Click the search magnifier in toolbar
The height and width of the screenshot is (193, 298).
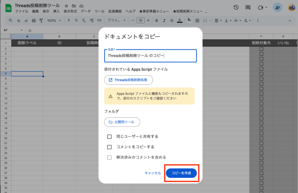tap(11, 20)
